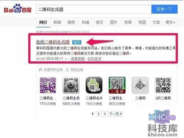Switch to the 图片 tab
The image size is (184, 138).
(x=114, y=22)
